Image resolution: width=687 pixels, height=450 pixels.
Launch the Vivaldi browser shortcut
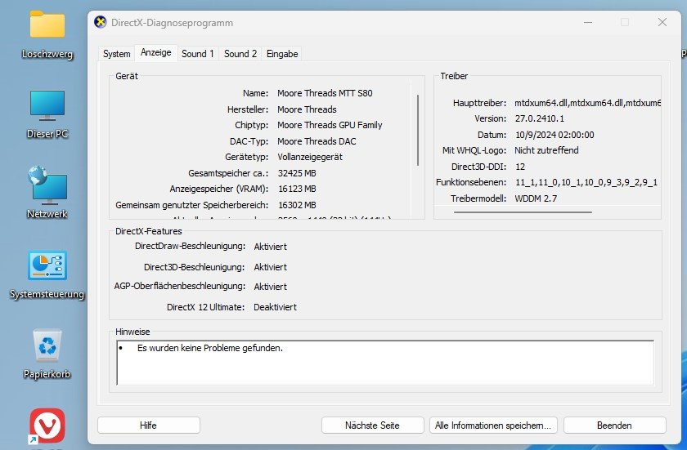point(47,425)
